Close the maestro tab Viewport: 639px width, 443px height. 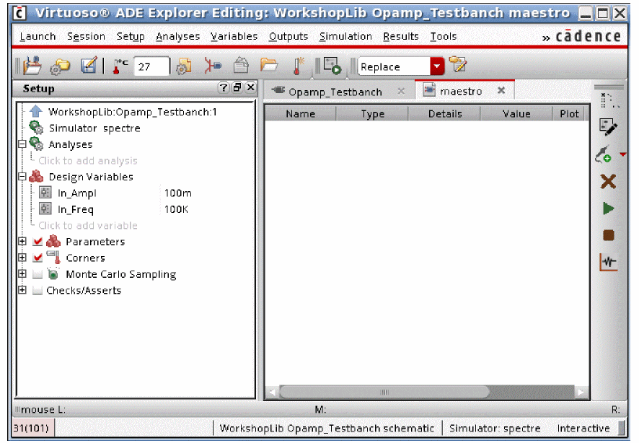coord(501,90)
